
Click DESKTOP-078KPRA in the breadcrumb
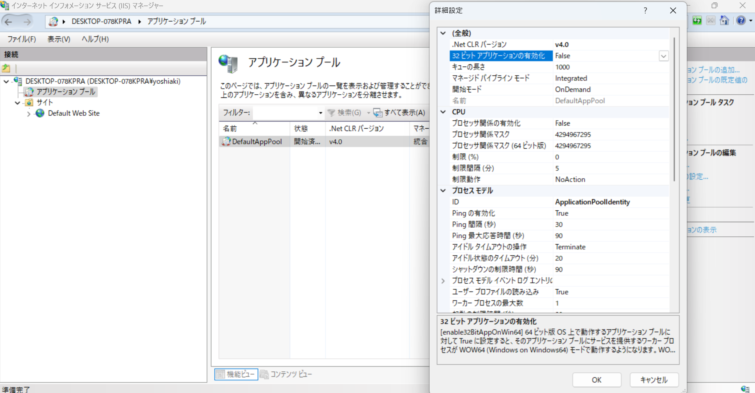coord(101,22)
